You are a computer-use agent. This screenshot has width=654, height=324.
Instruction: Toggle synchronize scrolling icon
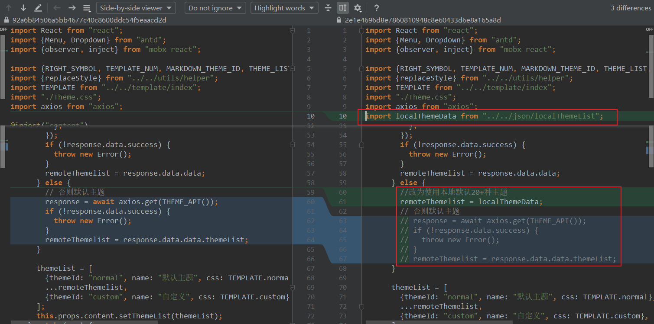point(343,8)
